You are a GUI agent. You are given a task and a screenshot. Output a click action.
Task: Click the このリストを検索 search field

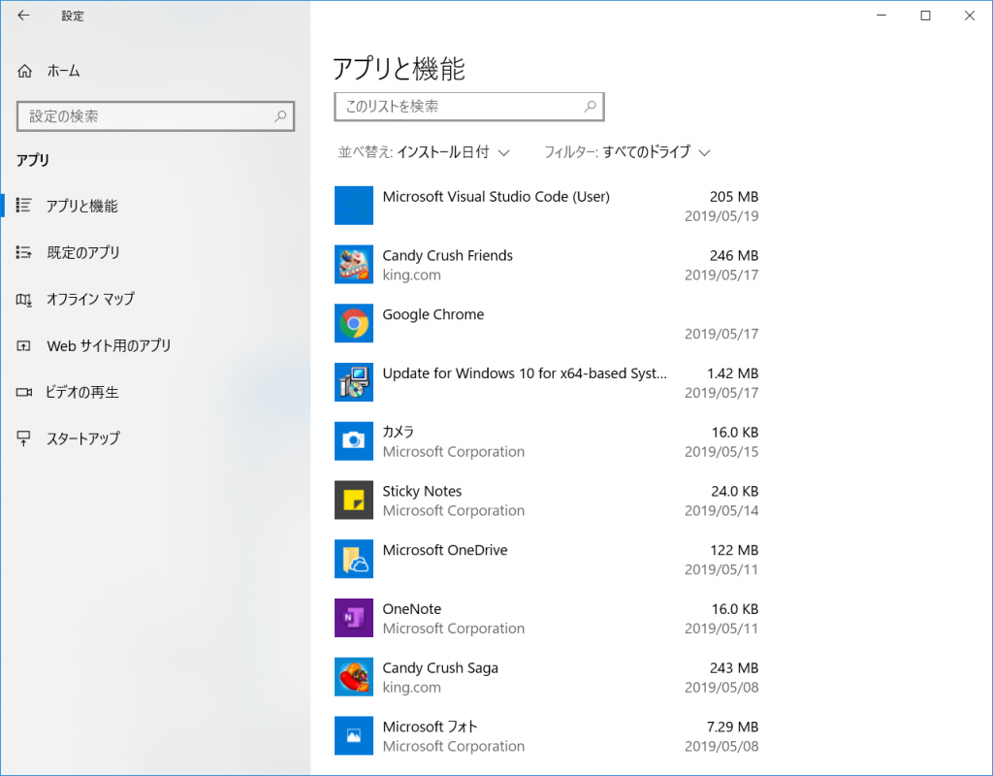click(x=458, y=106)
